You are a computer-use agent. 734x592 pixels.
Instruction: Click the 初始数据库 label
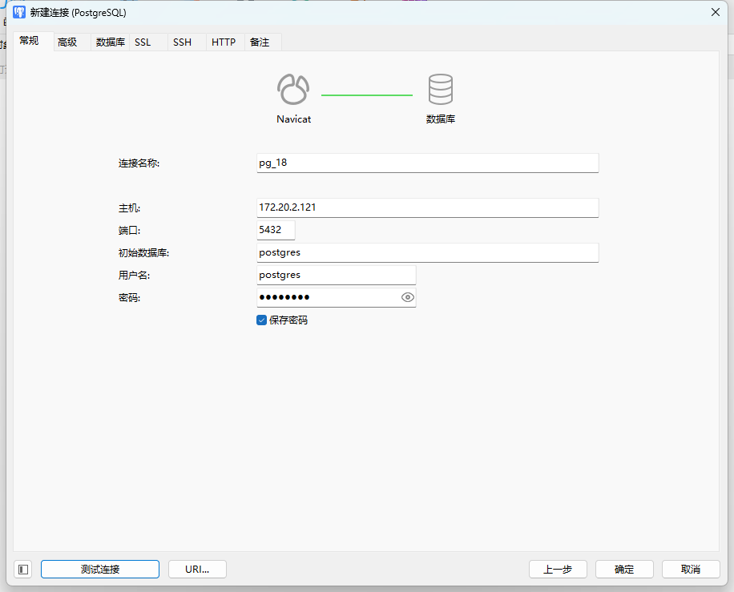[143, 252]
